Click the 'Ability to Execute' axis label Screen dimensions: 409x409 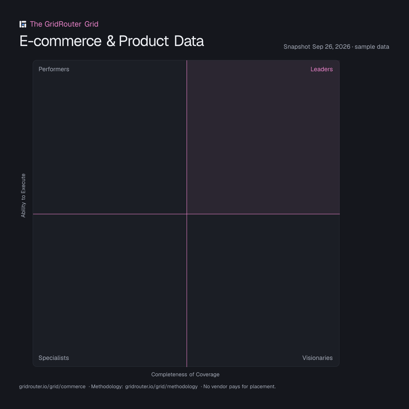tap(23, 195)
